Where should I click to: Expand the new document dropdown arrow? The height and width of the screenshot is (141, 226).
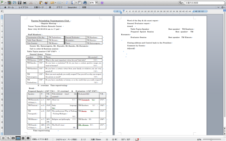tap(6, 3)
